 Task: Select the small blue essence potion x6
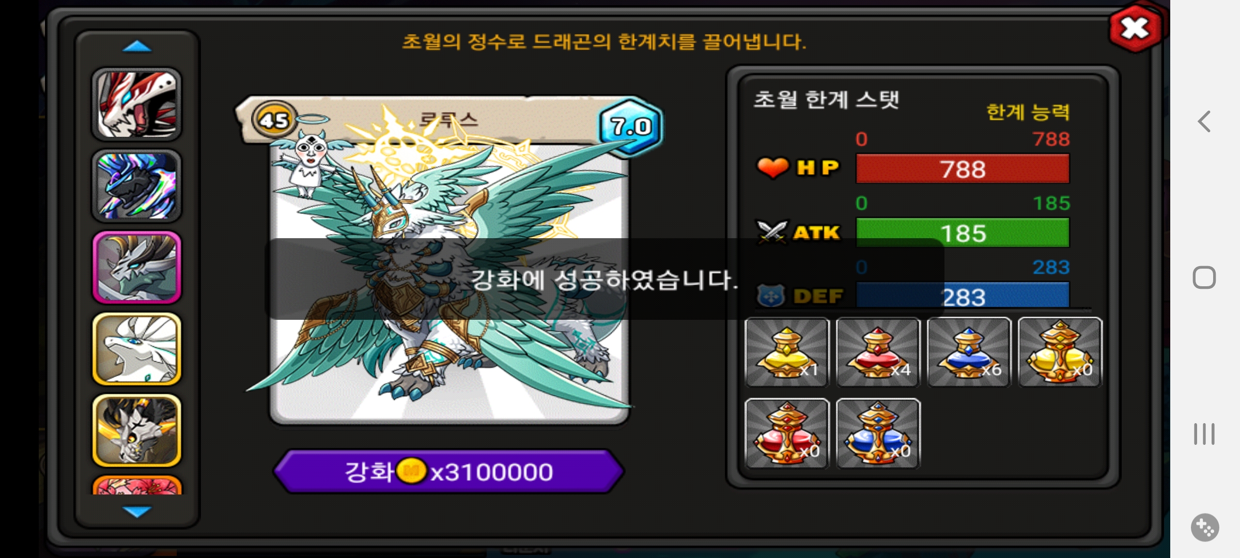pos(969,352)
